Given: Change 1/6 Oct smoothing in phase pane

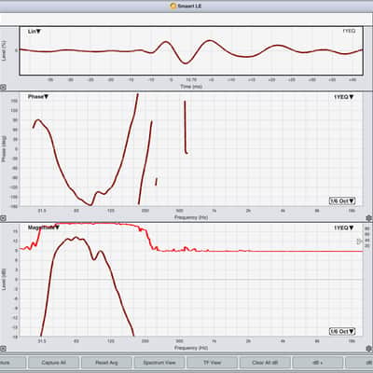Looking at the screenshot, I should pos(342,200).
